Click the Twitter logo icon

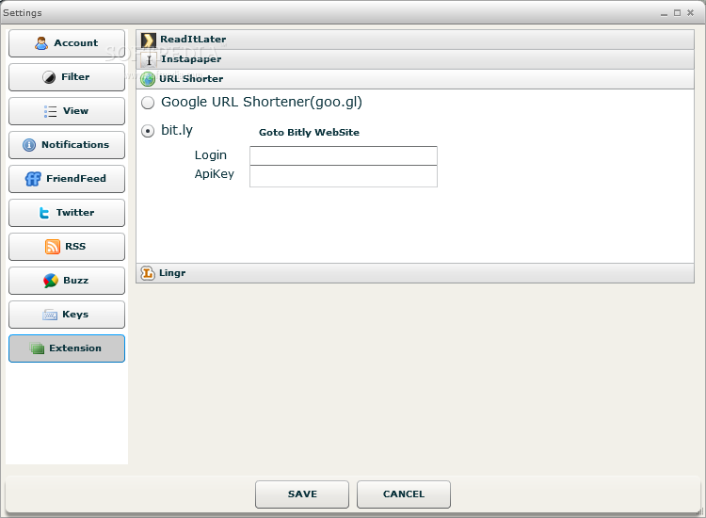(44, 213)
